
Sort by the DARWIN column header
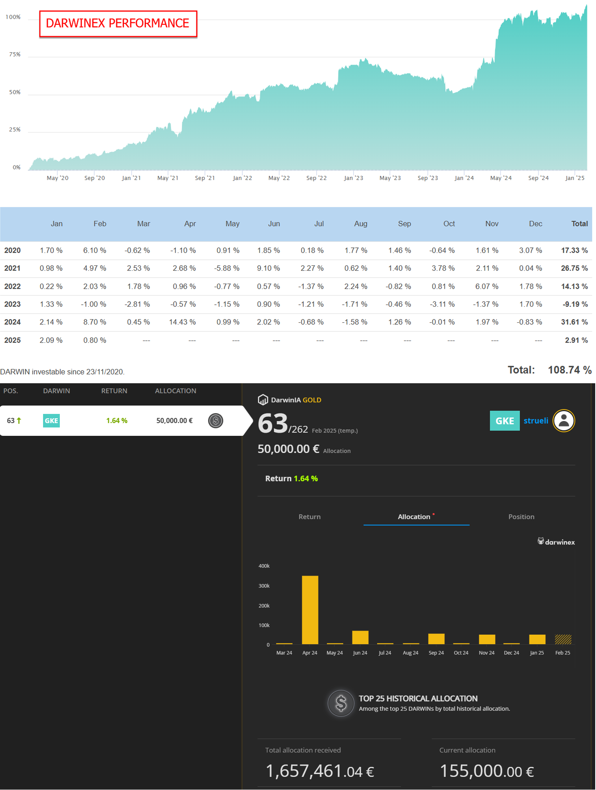[57, 391]
